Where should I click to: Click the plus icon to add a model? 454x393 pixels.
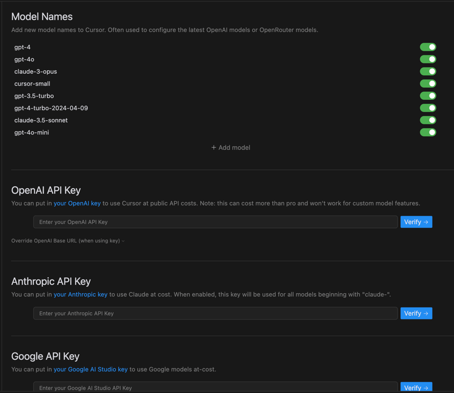point(213,147)
